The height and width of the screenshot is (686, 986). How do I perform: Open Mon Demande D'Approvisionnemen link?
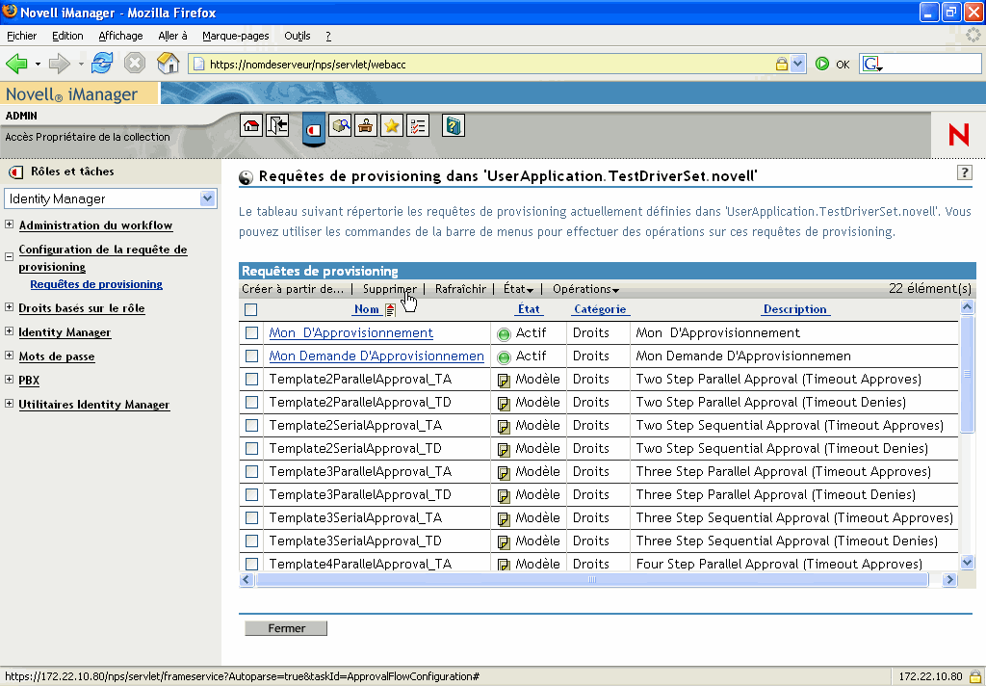pyautogui.click(x=376, y=356)
